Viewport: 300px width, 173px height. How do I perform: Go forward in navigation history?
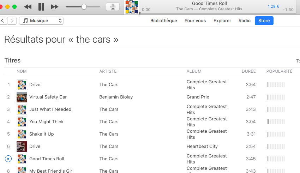click(12, 21)
